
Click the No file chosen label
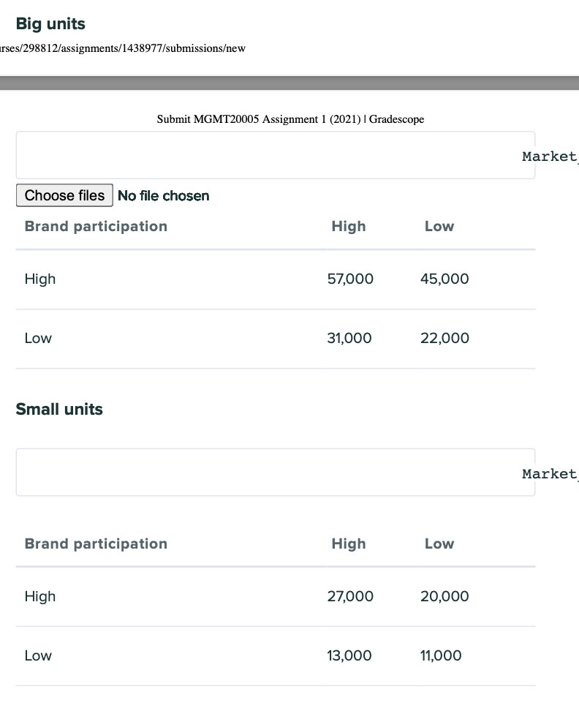point(164,196)
